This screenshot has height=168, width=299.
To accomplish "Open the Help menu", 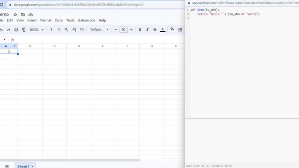I will coord(102,20).
